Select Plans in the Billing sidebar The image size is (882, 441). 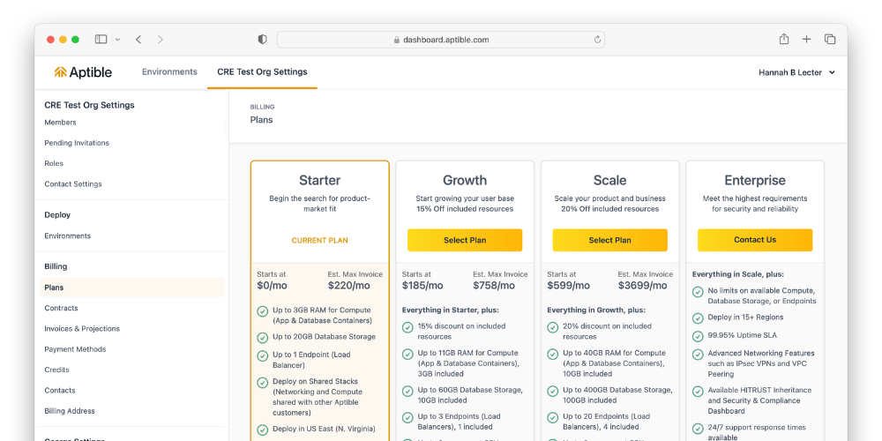pyautogui.click(x=132, y=288)
